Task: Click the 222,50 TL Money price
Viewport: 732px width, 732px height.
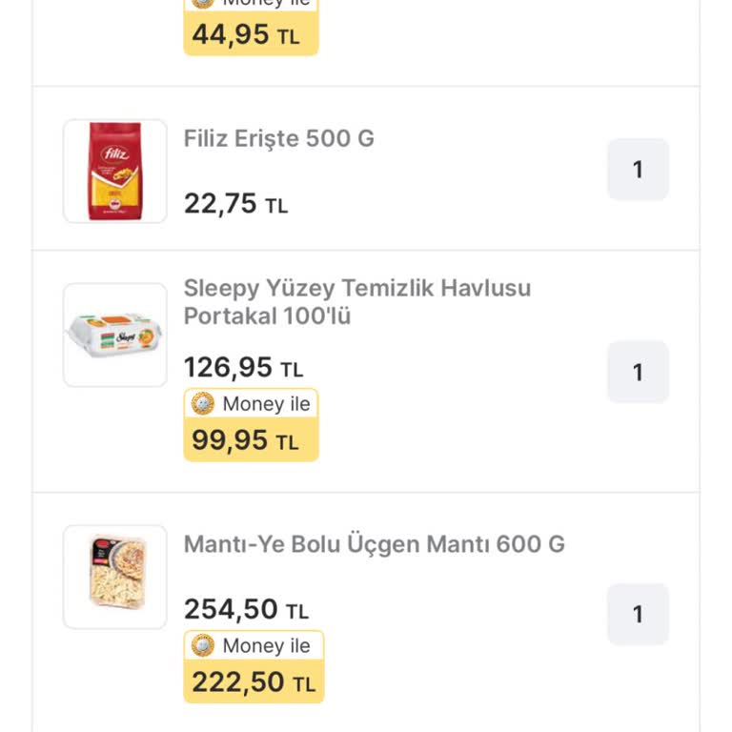Action: 253,682
